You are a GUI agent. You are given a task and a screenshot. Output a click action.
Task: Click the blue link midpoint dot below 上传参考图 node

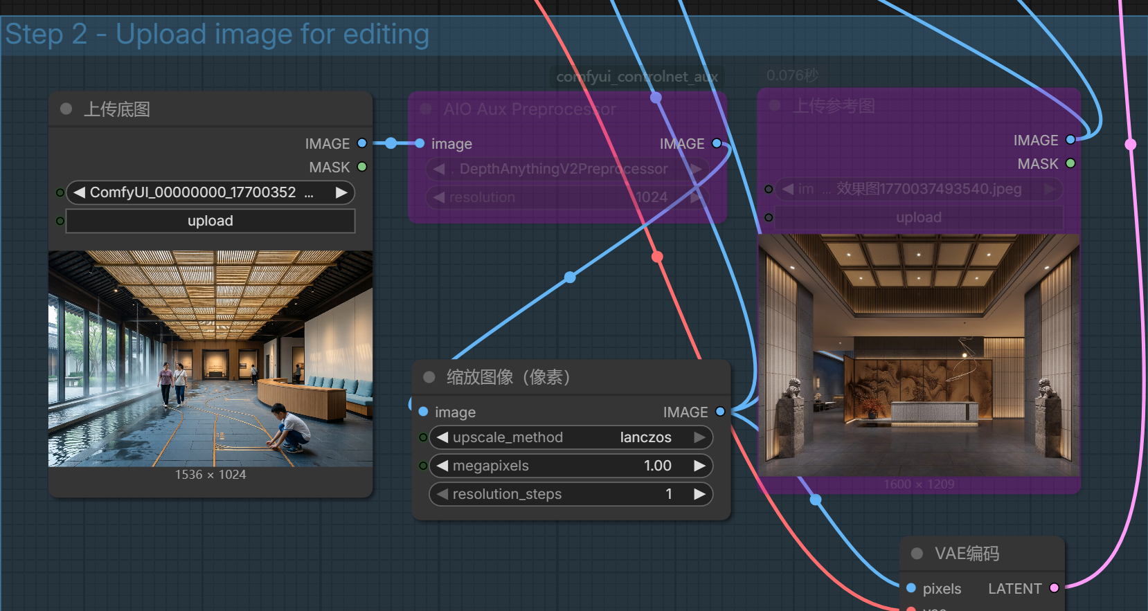coord(816,500)
